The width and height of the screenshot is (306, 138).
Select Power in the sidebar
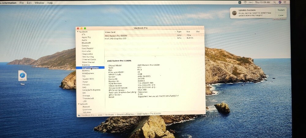coord(85,82)
